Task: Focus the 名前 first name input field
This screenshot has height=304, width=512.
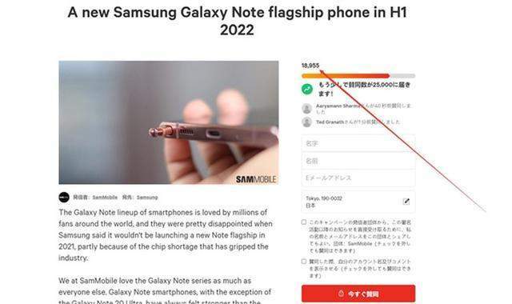Action: point(358,161)
